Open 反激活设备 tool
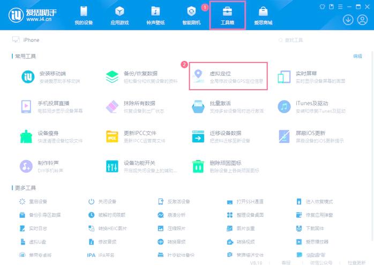The width and height of the screenshot is (374, 267). coord(174,201)
